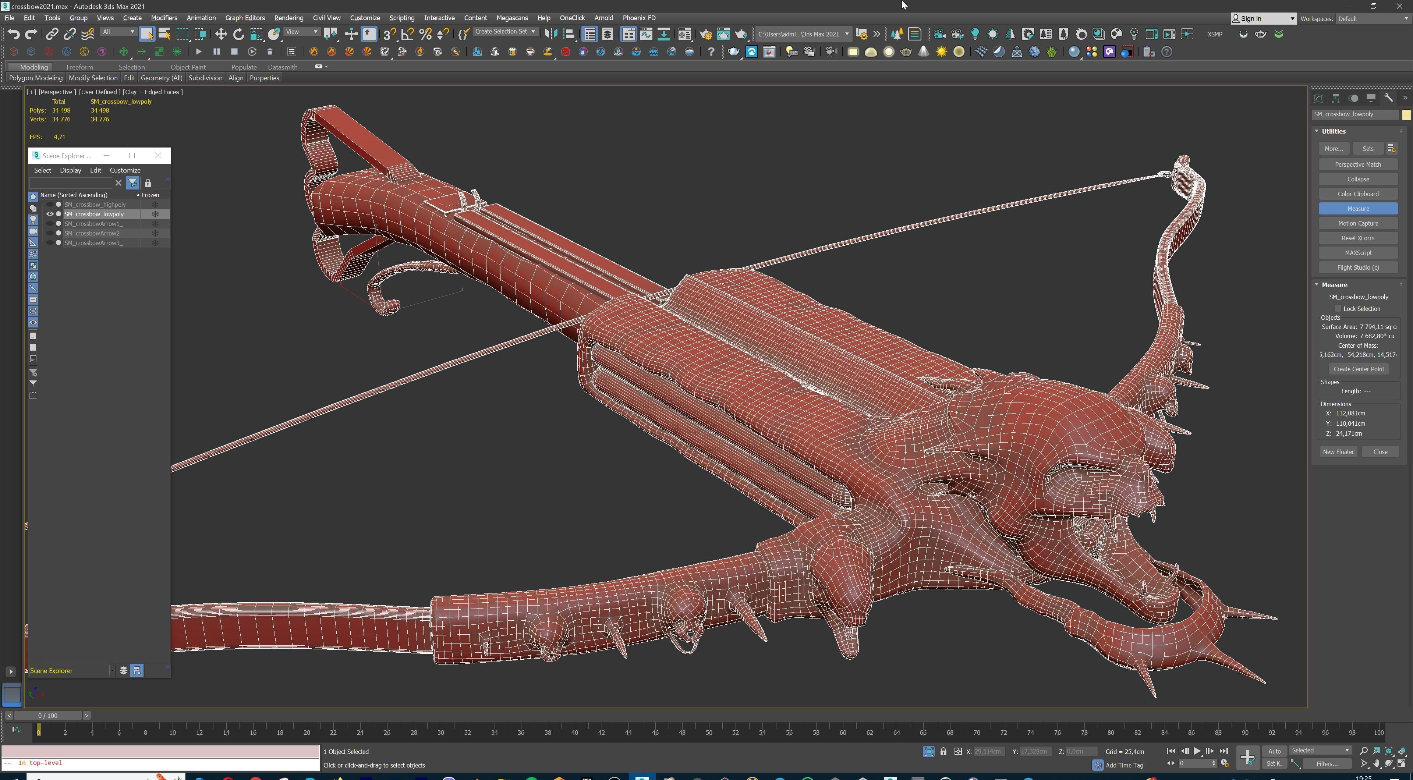Viewport: 1413px width, 780px height.
Task: Switch to the Object Paint ribbon tab
Action: 188,67
